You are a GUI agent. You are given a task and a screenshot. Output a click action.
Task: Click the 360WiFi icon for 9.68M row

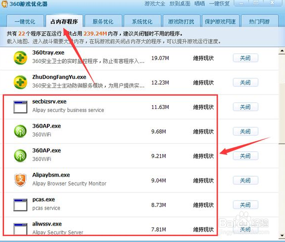point(20,131)
